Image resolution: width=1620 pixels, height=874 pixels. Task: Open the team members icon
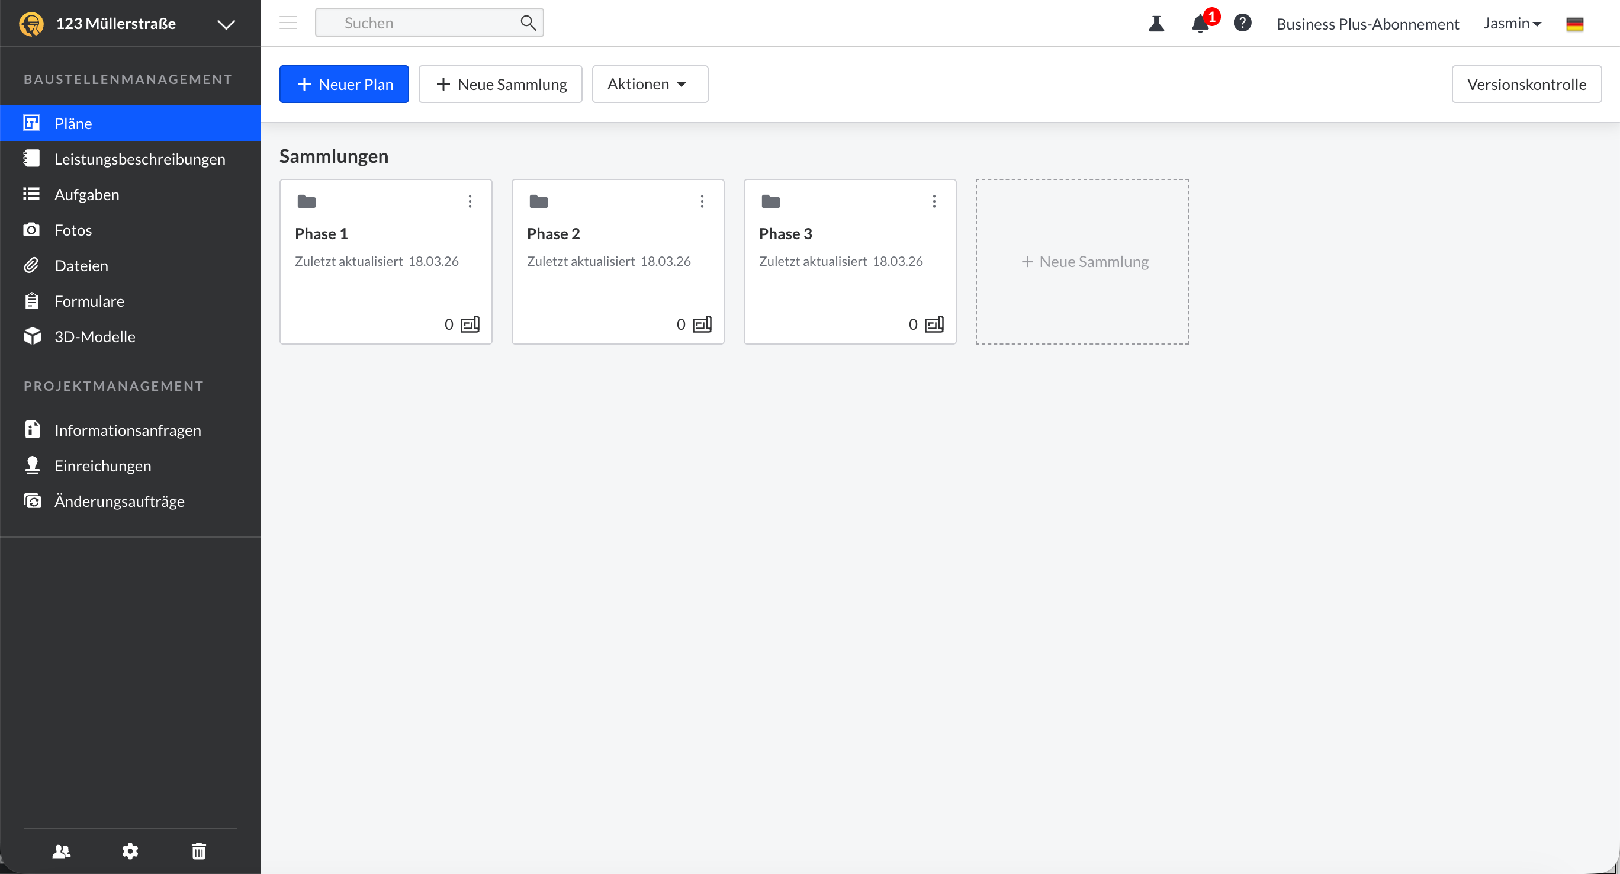(x=62, y=851)
